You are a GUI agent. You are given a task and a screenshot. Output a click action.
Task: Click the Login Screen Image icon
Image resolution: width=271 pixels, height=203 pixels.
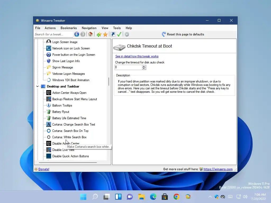[x=49, y=42]
